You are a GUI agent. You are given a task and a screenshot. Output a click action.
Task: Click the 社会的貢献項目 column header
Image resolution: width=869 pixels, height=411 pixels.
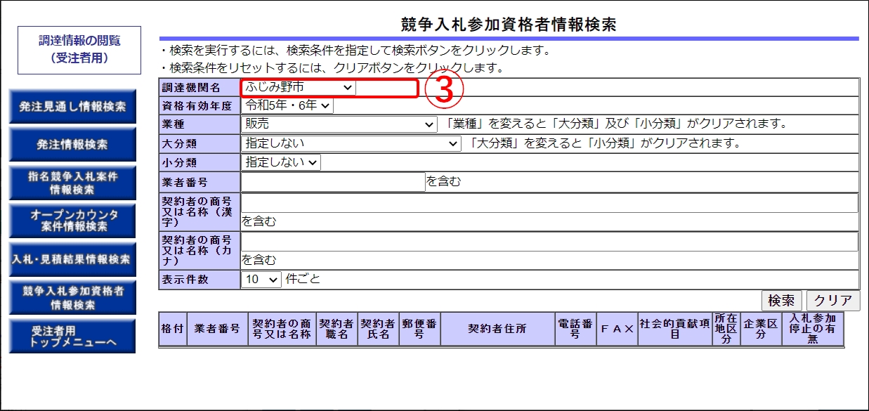tap(675, 329)
